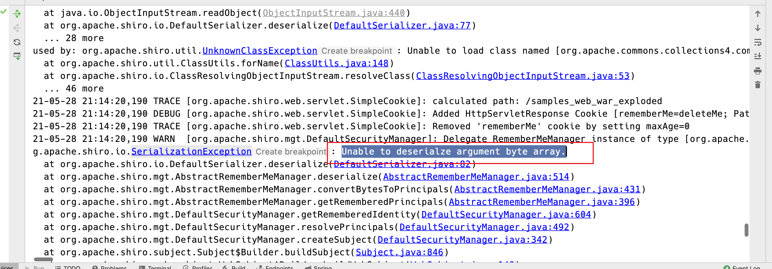
Task: Toggle scroll to end of console
Action: click(x=757, y=56)
